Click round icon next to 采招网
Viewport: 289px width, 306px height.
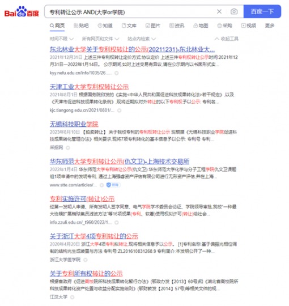point(68,148)
